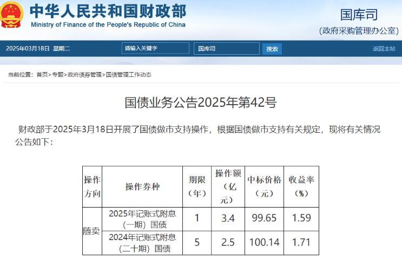Click the 3.4 operation amount cell
This screenshot has height=265, width=402.
point(228,218)
